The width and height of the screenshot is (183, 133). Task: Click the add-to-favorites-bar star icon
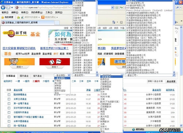coord(18,17)
